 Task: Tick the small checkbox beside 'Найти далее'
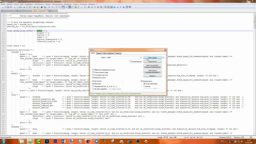pos(164,58)
